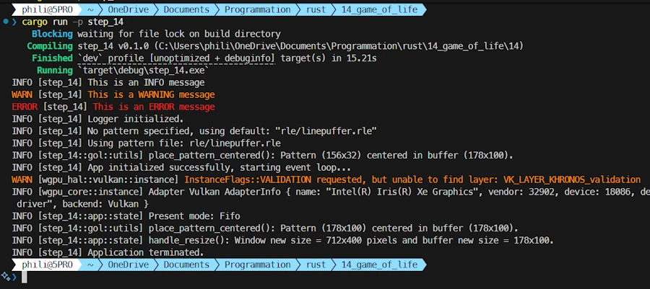Click the rust segment in the bottom prompt

pos(316,264)
